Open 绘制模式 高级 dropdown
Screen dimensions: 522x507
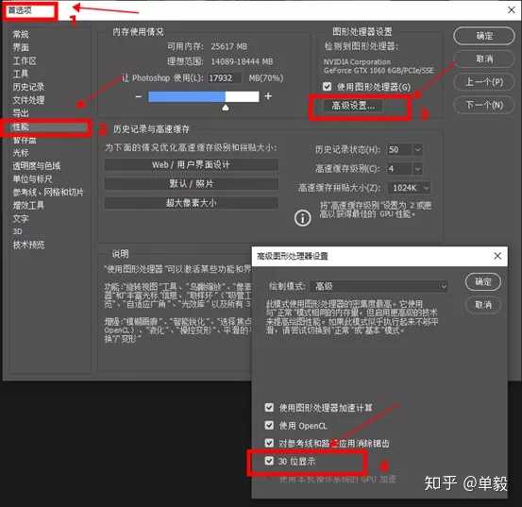point(379,286)
